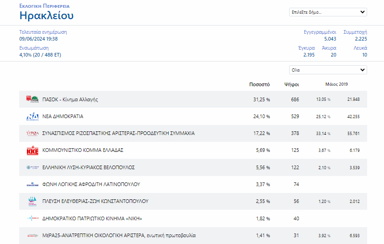The height and width of the screenshot is (244, 384).
Task: Click Φωνή Λογικής percentage '3,37 %'
Action: tap(263, 184)
